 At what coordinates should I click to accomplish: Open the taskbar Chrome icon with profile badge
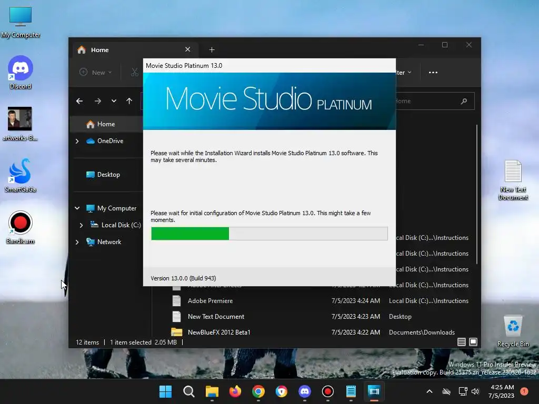click(281, 391)
